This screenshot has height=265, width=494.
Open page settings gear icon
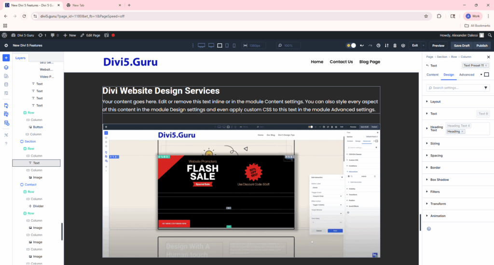click(6, 46)
